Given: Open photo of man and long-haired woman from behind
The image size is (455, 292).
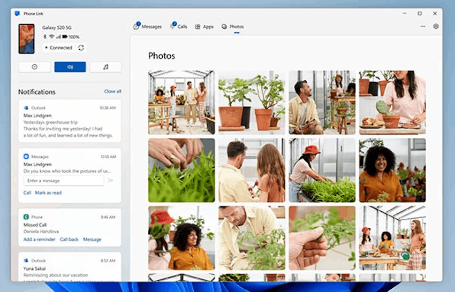Looking at the screenshot, I should click(x=252, y=170).
